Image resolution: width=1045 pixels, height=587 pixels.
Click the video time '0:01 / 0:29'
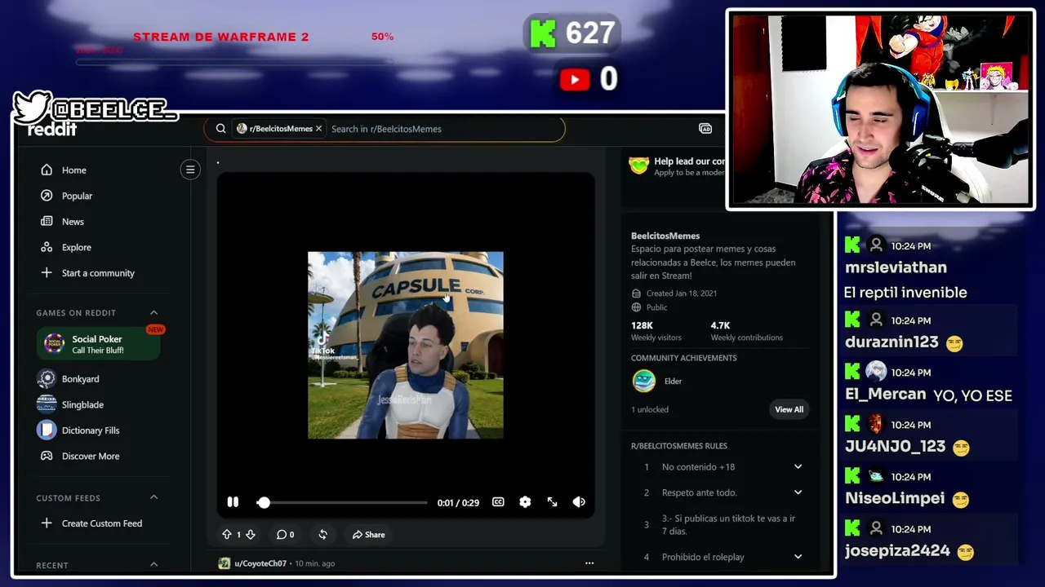coord(458,503)
